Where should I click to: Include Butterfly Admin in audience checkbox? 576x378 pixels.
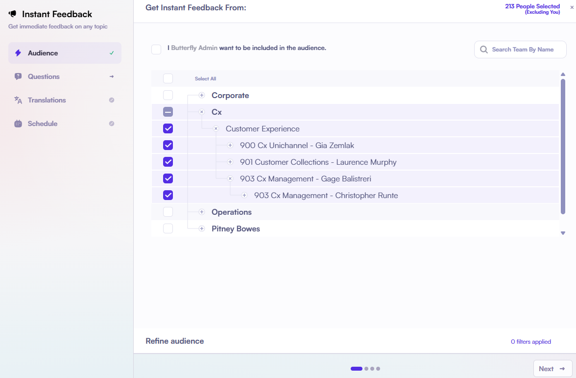tap(156, 50)
